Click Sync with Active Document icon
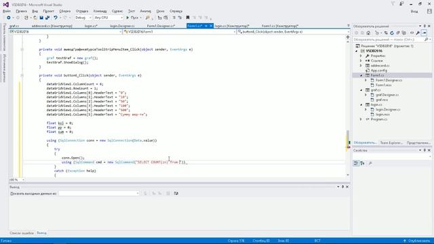434x244 pixels. pyautogui.click(x=386, y=33)
